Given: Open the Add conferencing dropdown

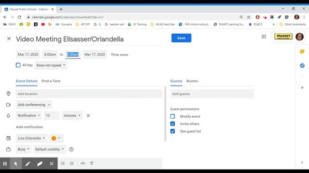Looking at the screenshot, I should [34, 105].
